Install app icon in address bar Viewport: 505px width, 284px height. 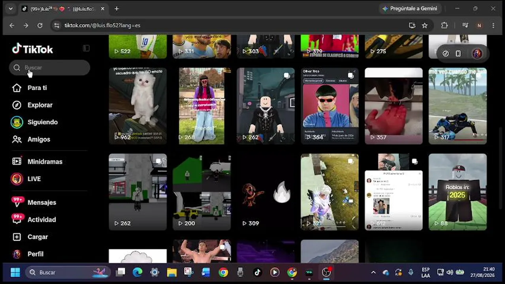click(412, 25)
